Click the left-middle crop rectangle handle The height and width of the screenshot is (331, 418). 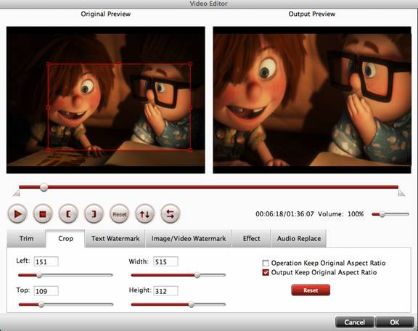click(48, 107)
